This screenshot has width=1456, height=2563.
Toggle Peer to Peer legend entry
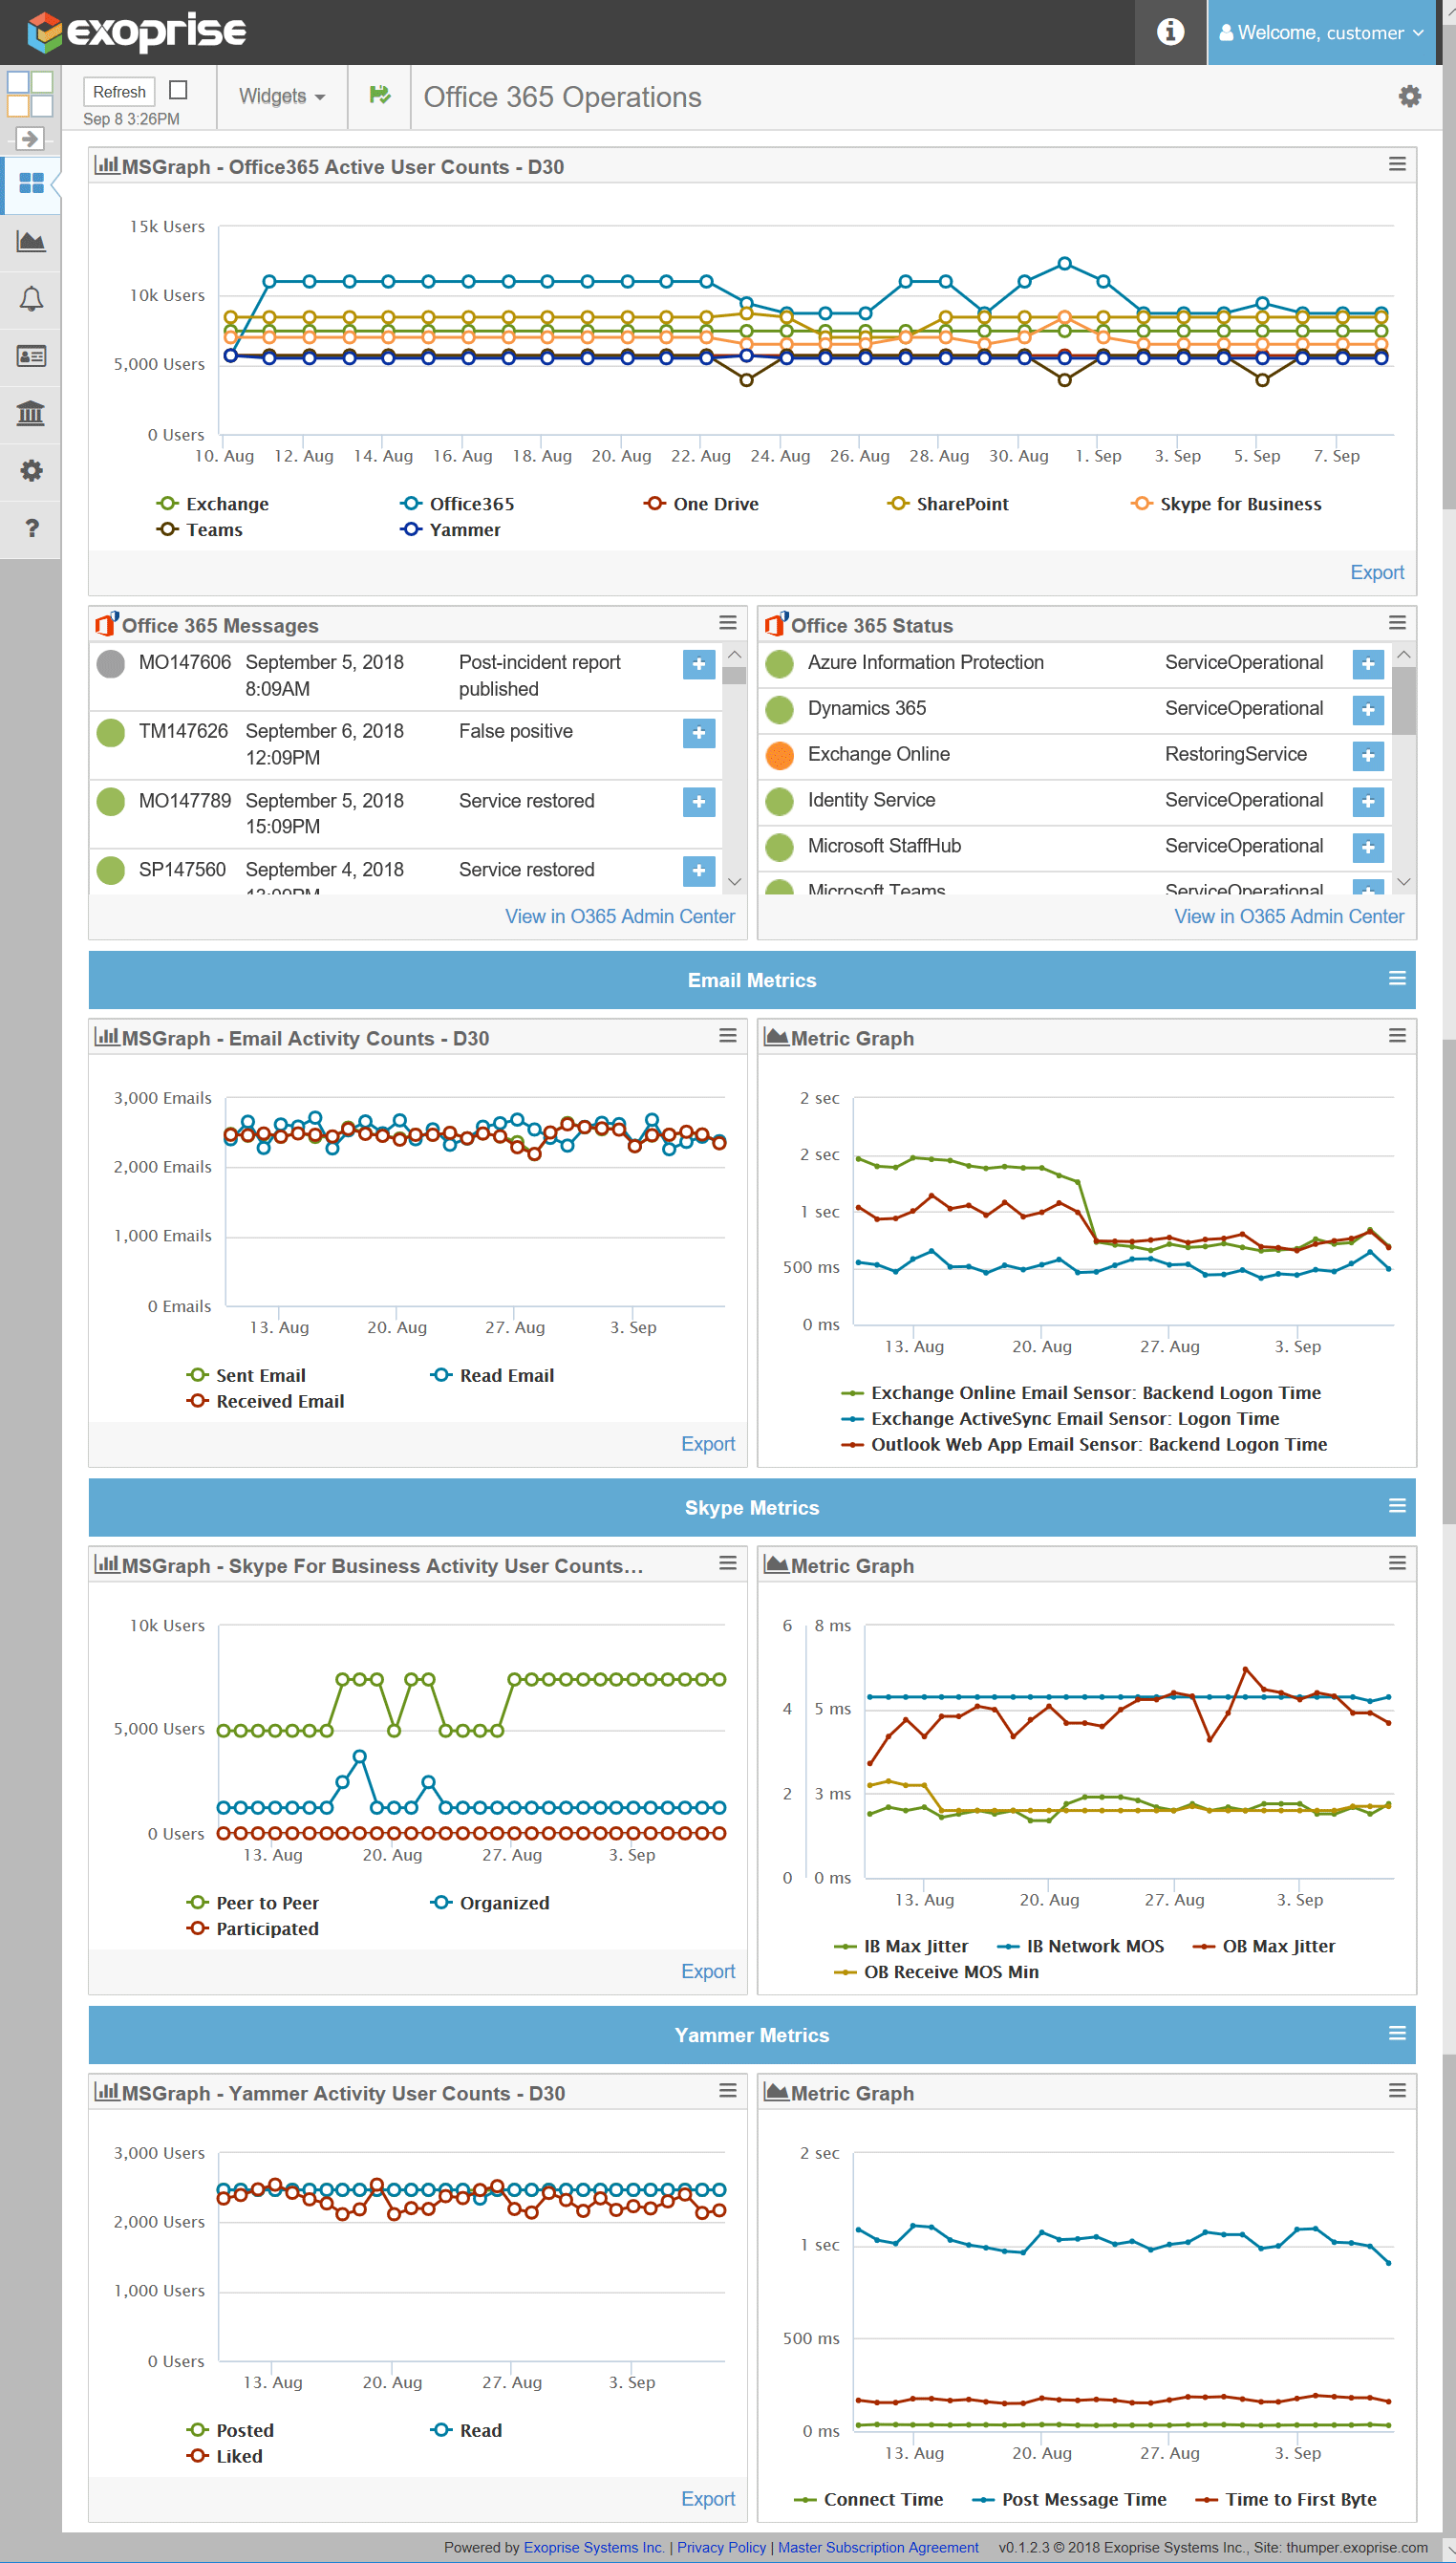click(252, 1902)
